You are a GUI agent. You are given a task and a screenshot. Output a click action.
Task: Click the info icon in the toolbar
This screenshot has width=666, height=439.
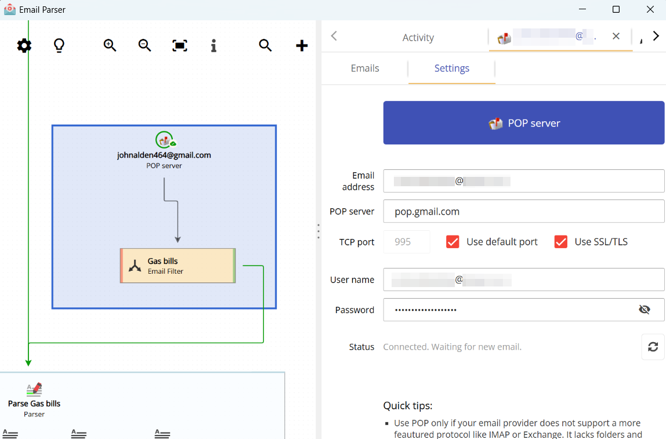[213, 45]
